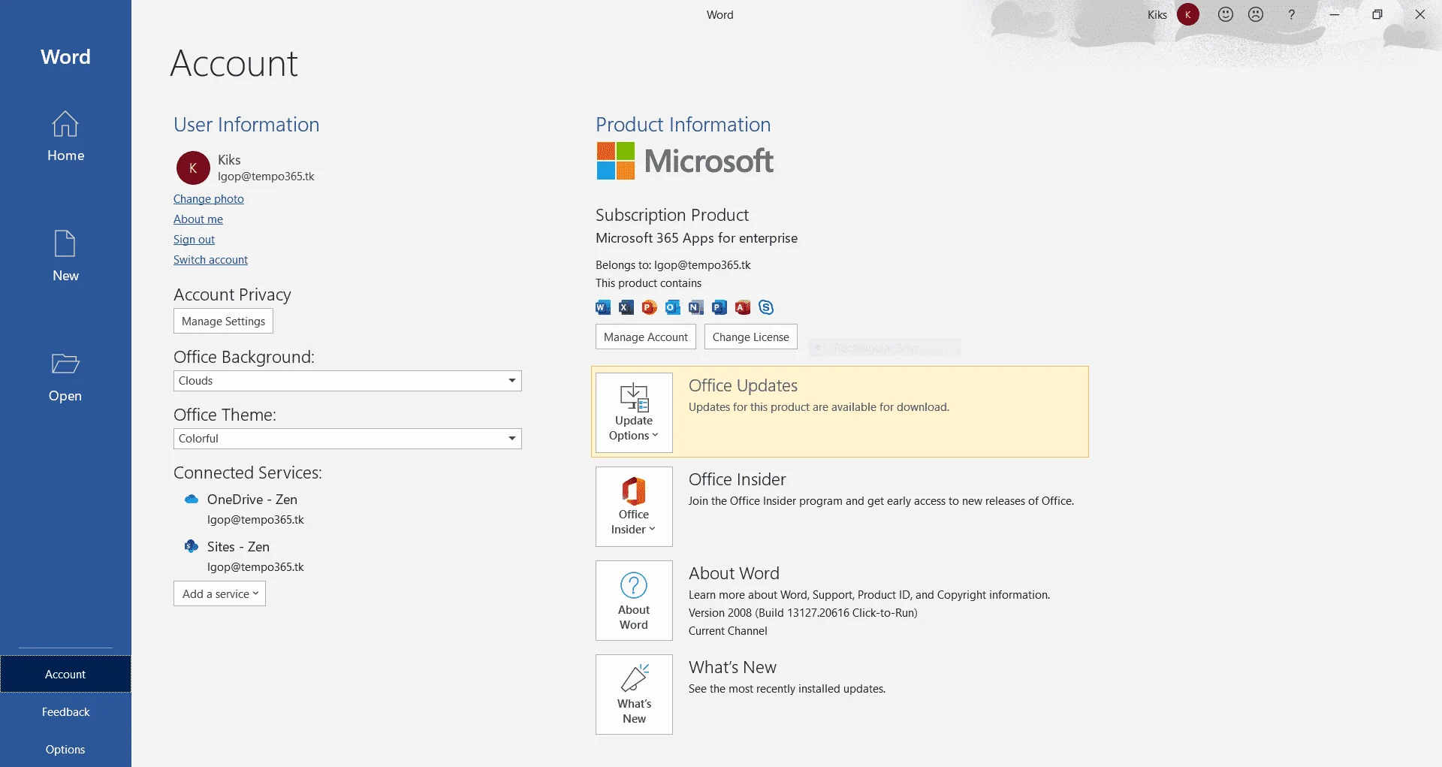Screen dimensions: 1442x767
Task: Click the Version 2008 build text
Action: (803, 613)
